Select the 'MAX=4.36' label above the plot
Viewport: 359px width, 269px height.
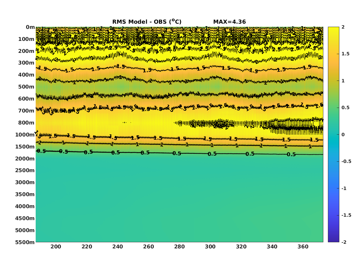(x=229, y=22)
